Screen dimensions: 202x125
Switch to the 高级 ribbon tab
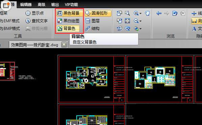41,5
